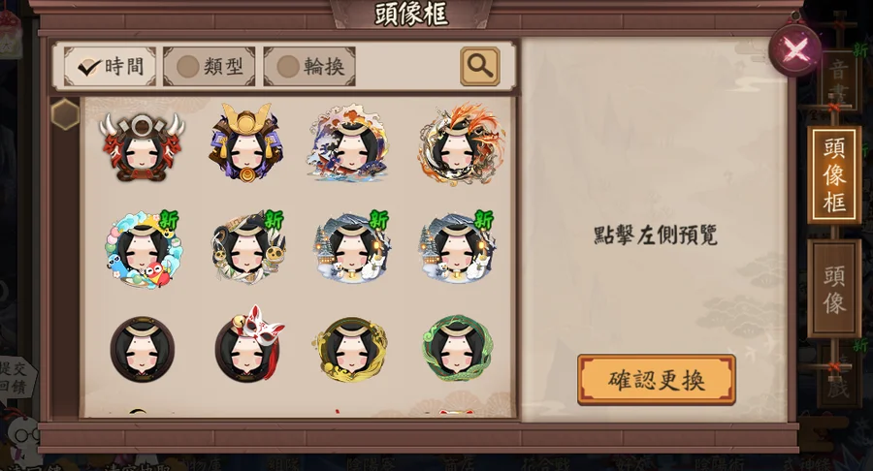Select the left snowy village frame
Image resolution: width=873 pixels, height=471 pixels.
352,248
